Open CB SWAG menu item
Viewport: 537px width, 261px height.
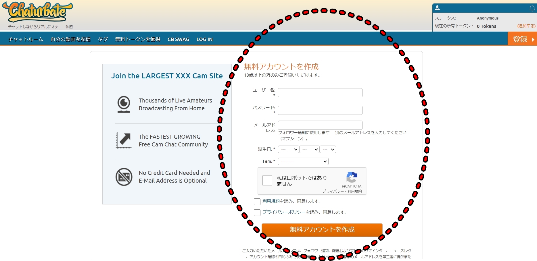pyautogui.click(x=179, y=39)
